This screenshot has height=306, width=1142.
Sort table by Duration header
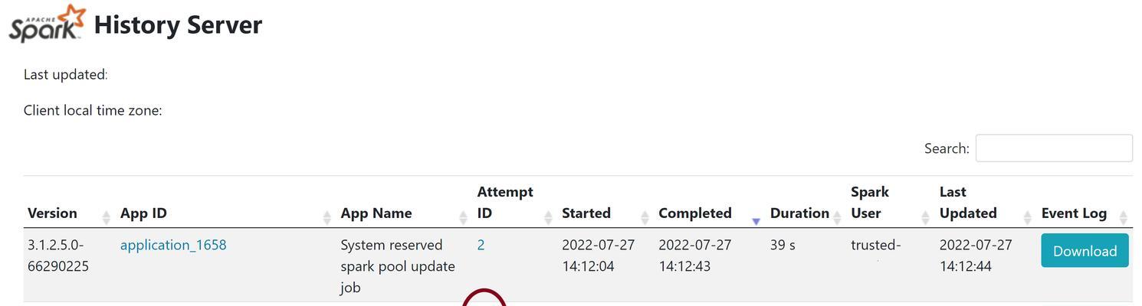point(799,213)
